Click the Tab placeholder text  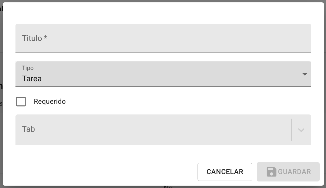(x=29, y=129)
